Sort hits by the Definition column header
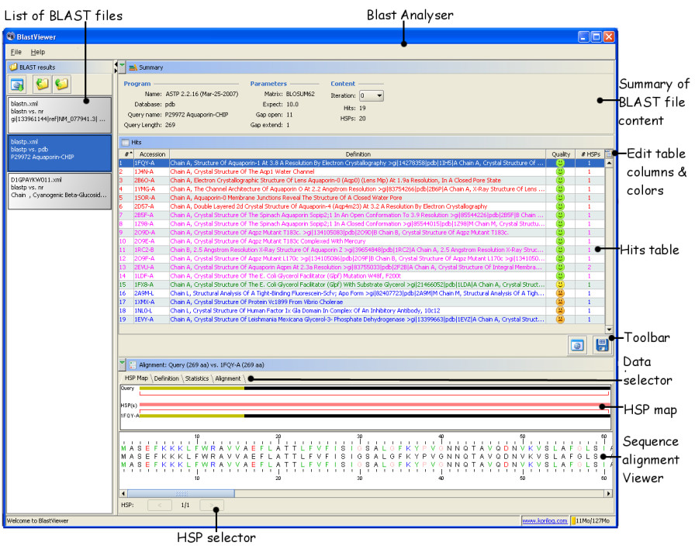This screenshot has height=556, width=695. (x=358, y=154)
